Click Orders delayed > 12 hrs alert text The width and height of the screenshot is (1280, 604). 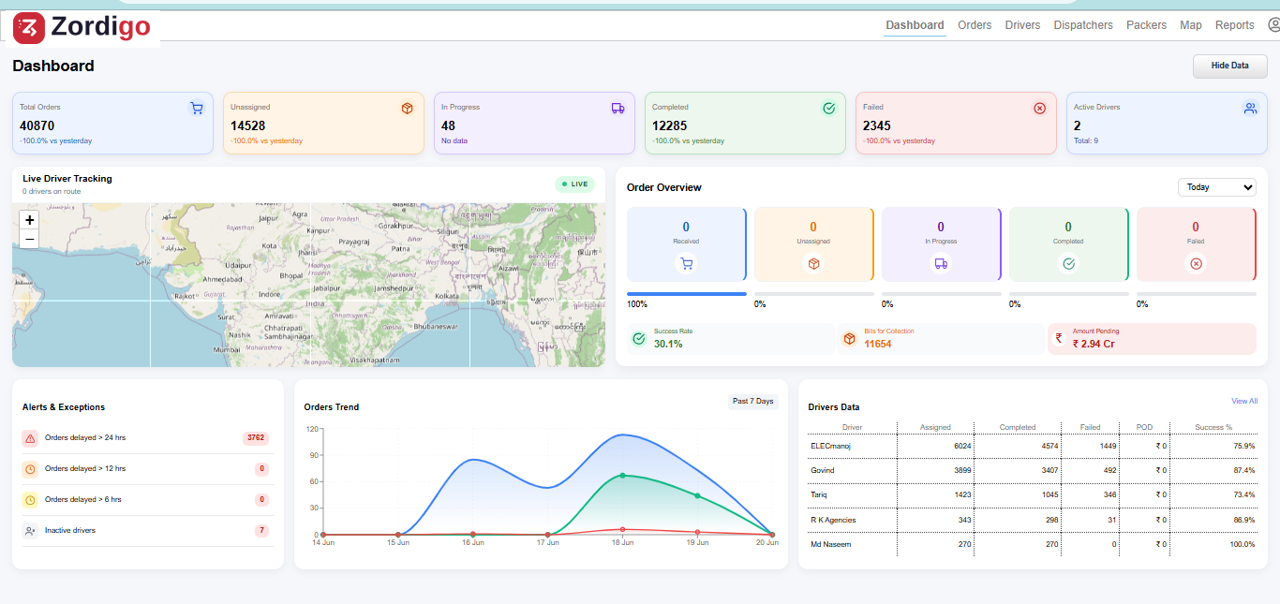85,468
